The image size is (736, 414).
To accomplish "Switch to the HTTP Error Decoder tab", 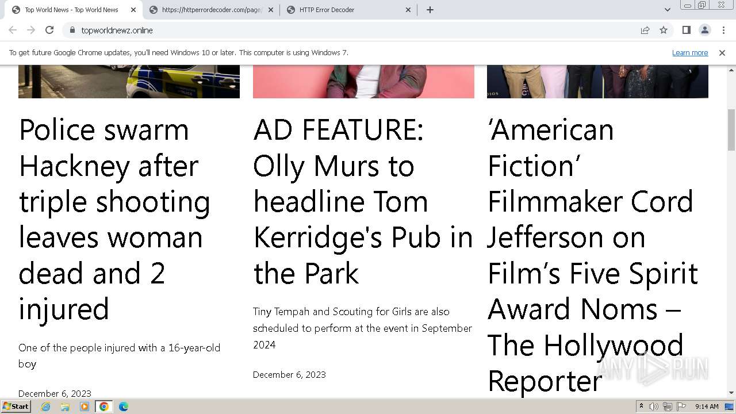I will coord(348,10).
